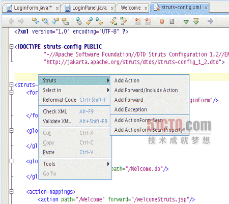
Task: Close the struts-config.xml tab
Action: [206, 8]
